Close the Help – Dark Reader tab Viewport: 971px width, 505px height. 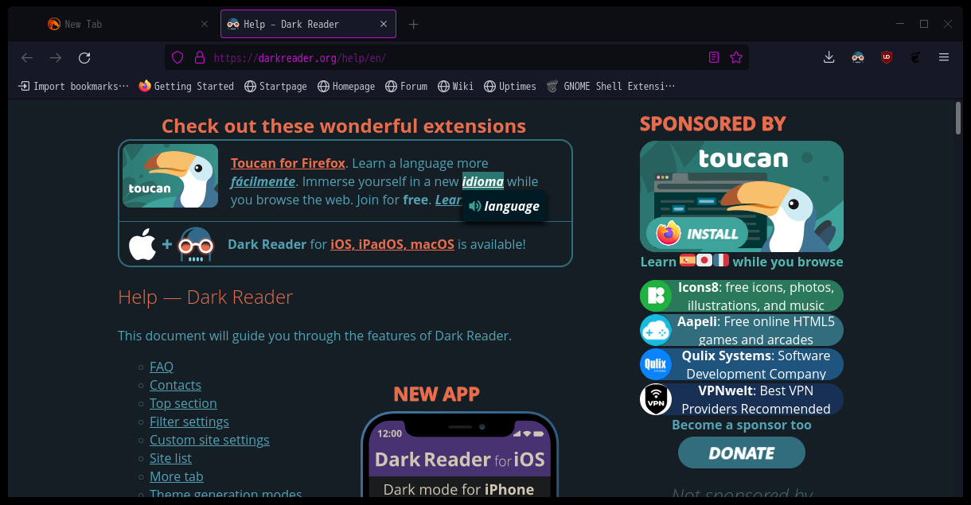[x=384, y=24]
